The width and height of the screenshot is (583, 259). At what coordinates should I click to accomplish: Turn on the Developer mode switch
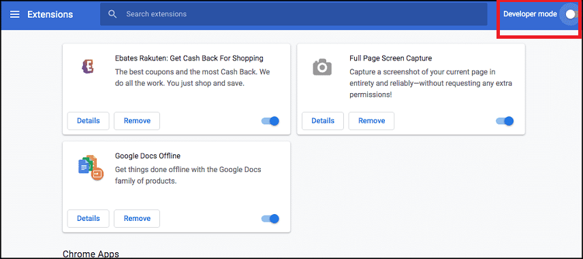(x=571, y=14)
